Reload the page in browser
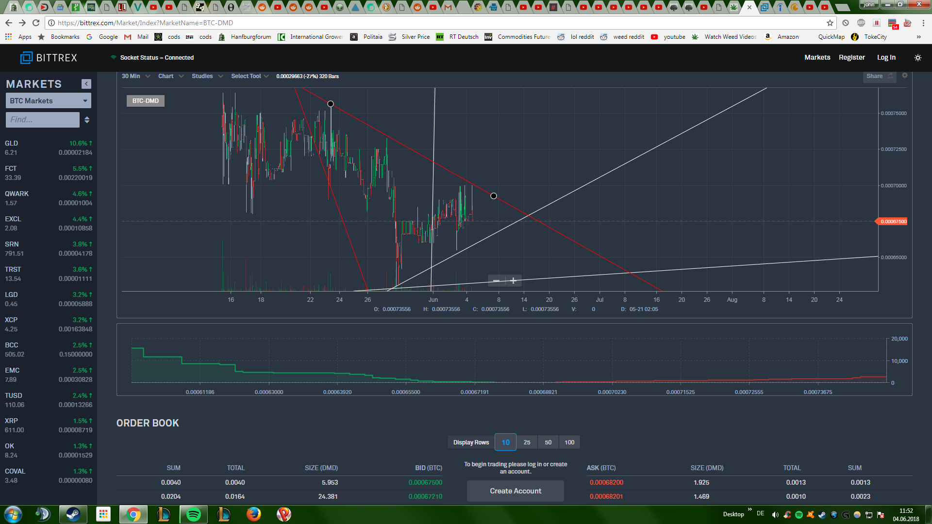The height and width of the screenshot is (524, 932). tap(36, 23)
